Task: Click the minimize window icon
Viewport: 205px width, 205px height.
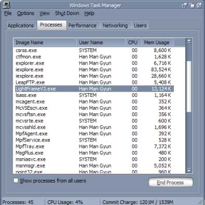Action: (184, 6)
